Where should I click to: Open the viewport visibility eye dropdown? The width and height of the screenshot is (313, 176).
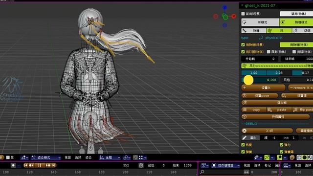point(259,157)
